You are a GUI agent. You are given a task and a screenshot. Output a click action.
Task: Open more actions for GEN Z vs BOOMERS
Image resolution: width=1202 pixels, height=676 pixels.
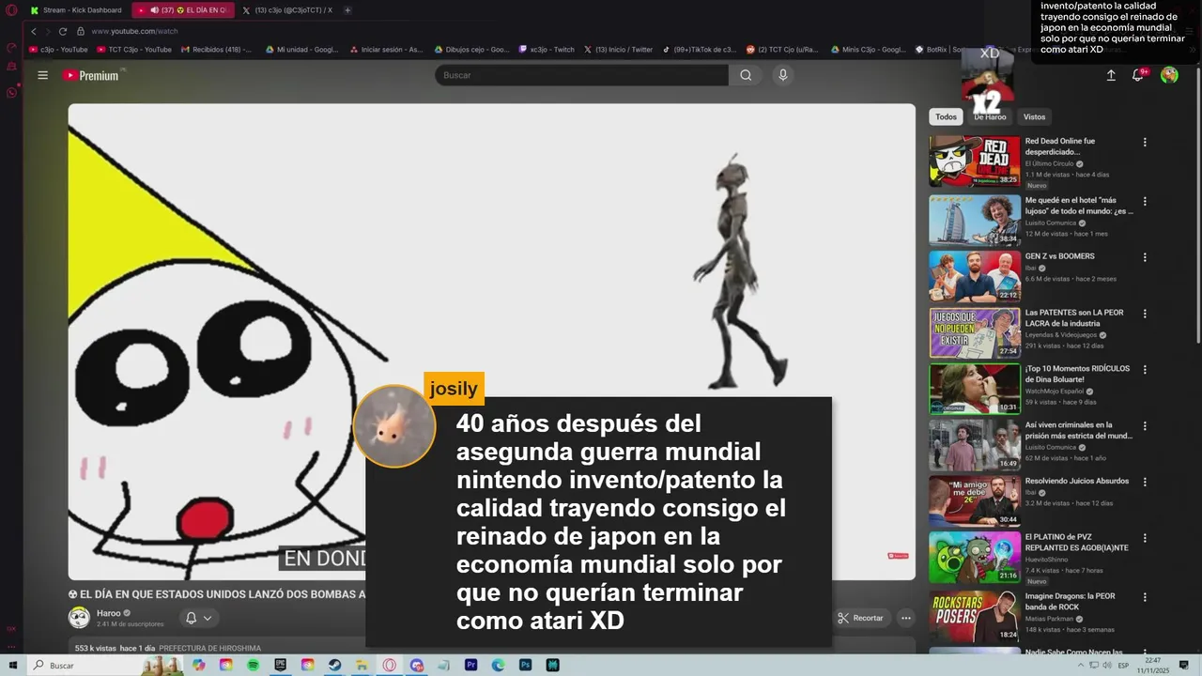[x=1145, y=257]
